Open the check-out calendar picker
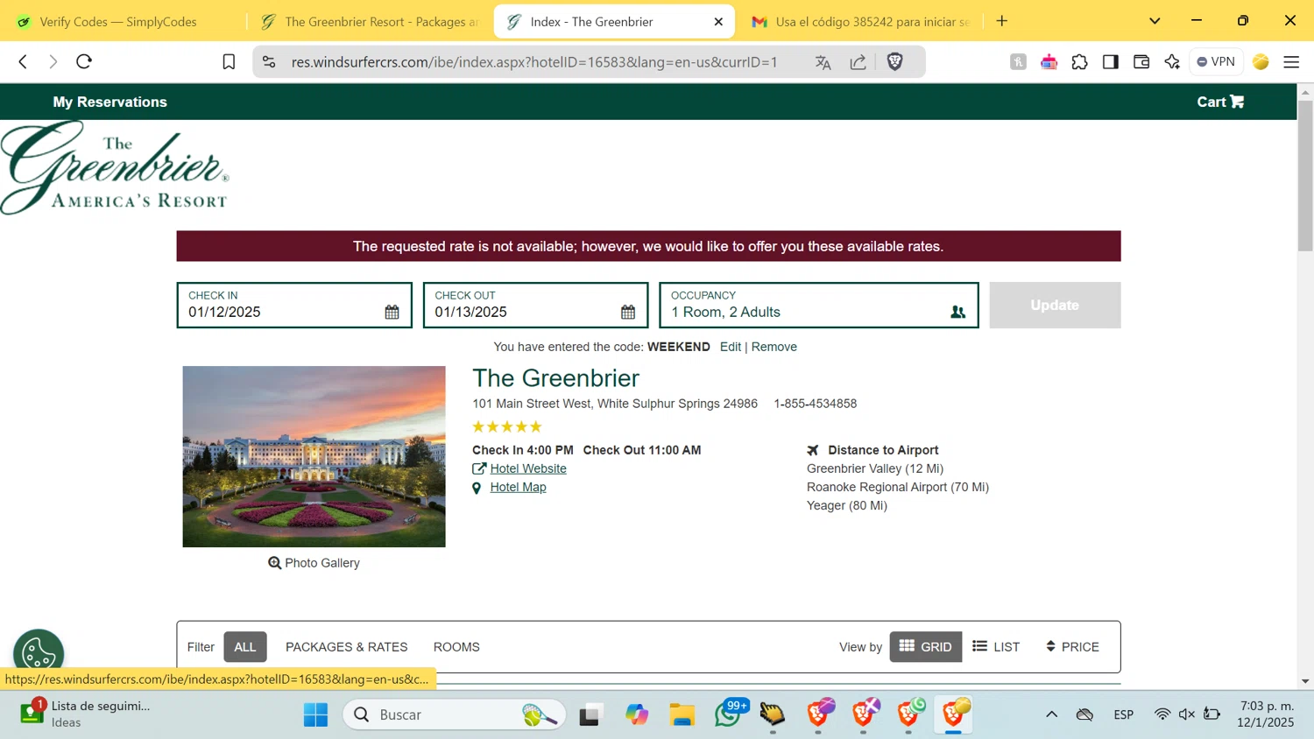The height and width of the screenshot is (739, 1314). pos(628,313)
